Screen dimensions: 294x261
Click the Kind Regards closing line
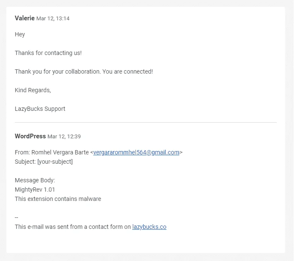33,90
